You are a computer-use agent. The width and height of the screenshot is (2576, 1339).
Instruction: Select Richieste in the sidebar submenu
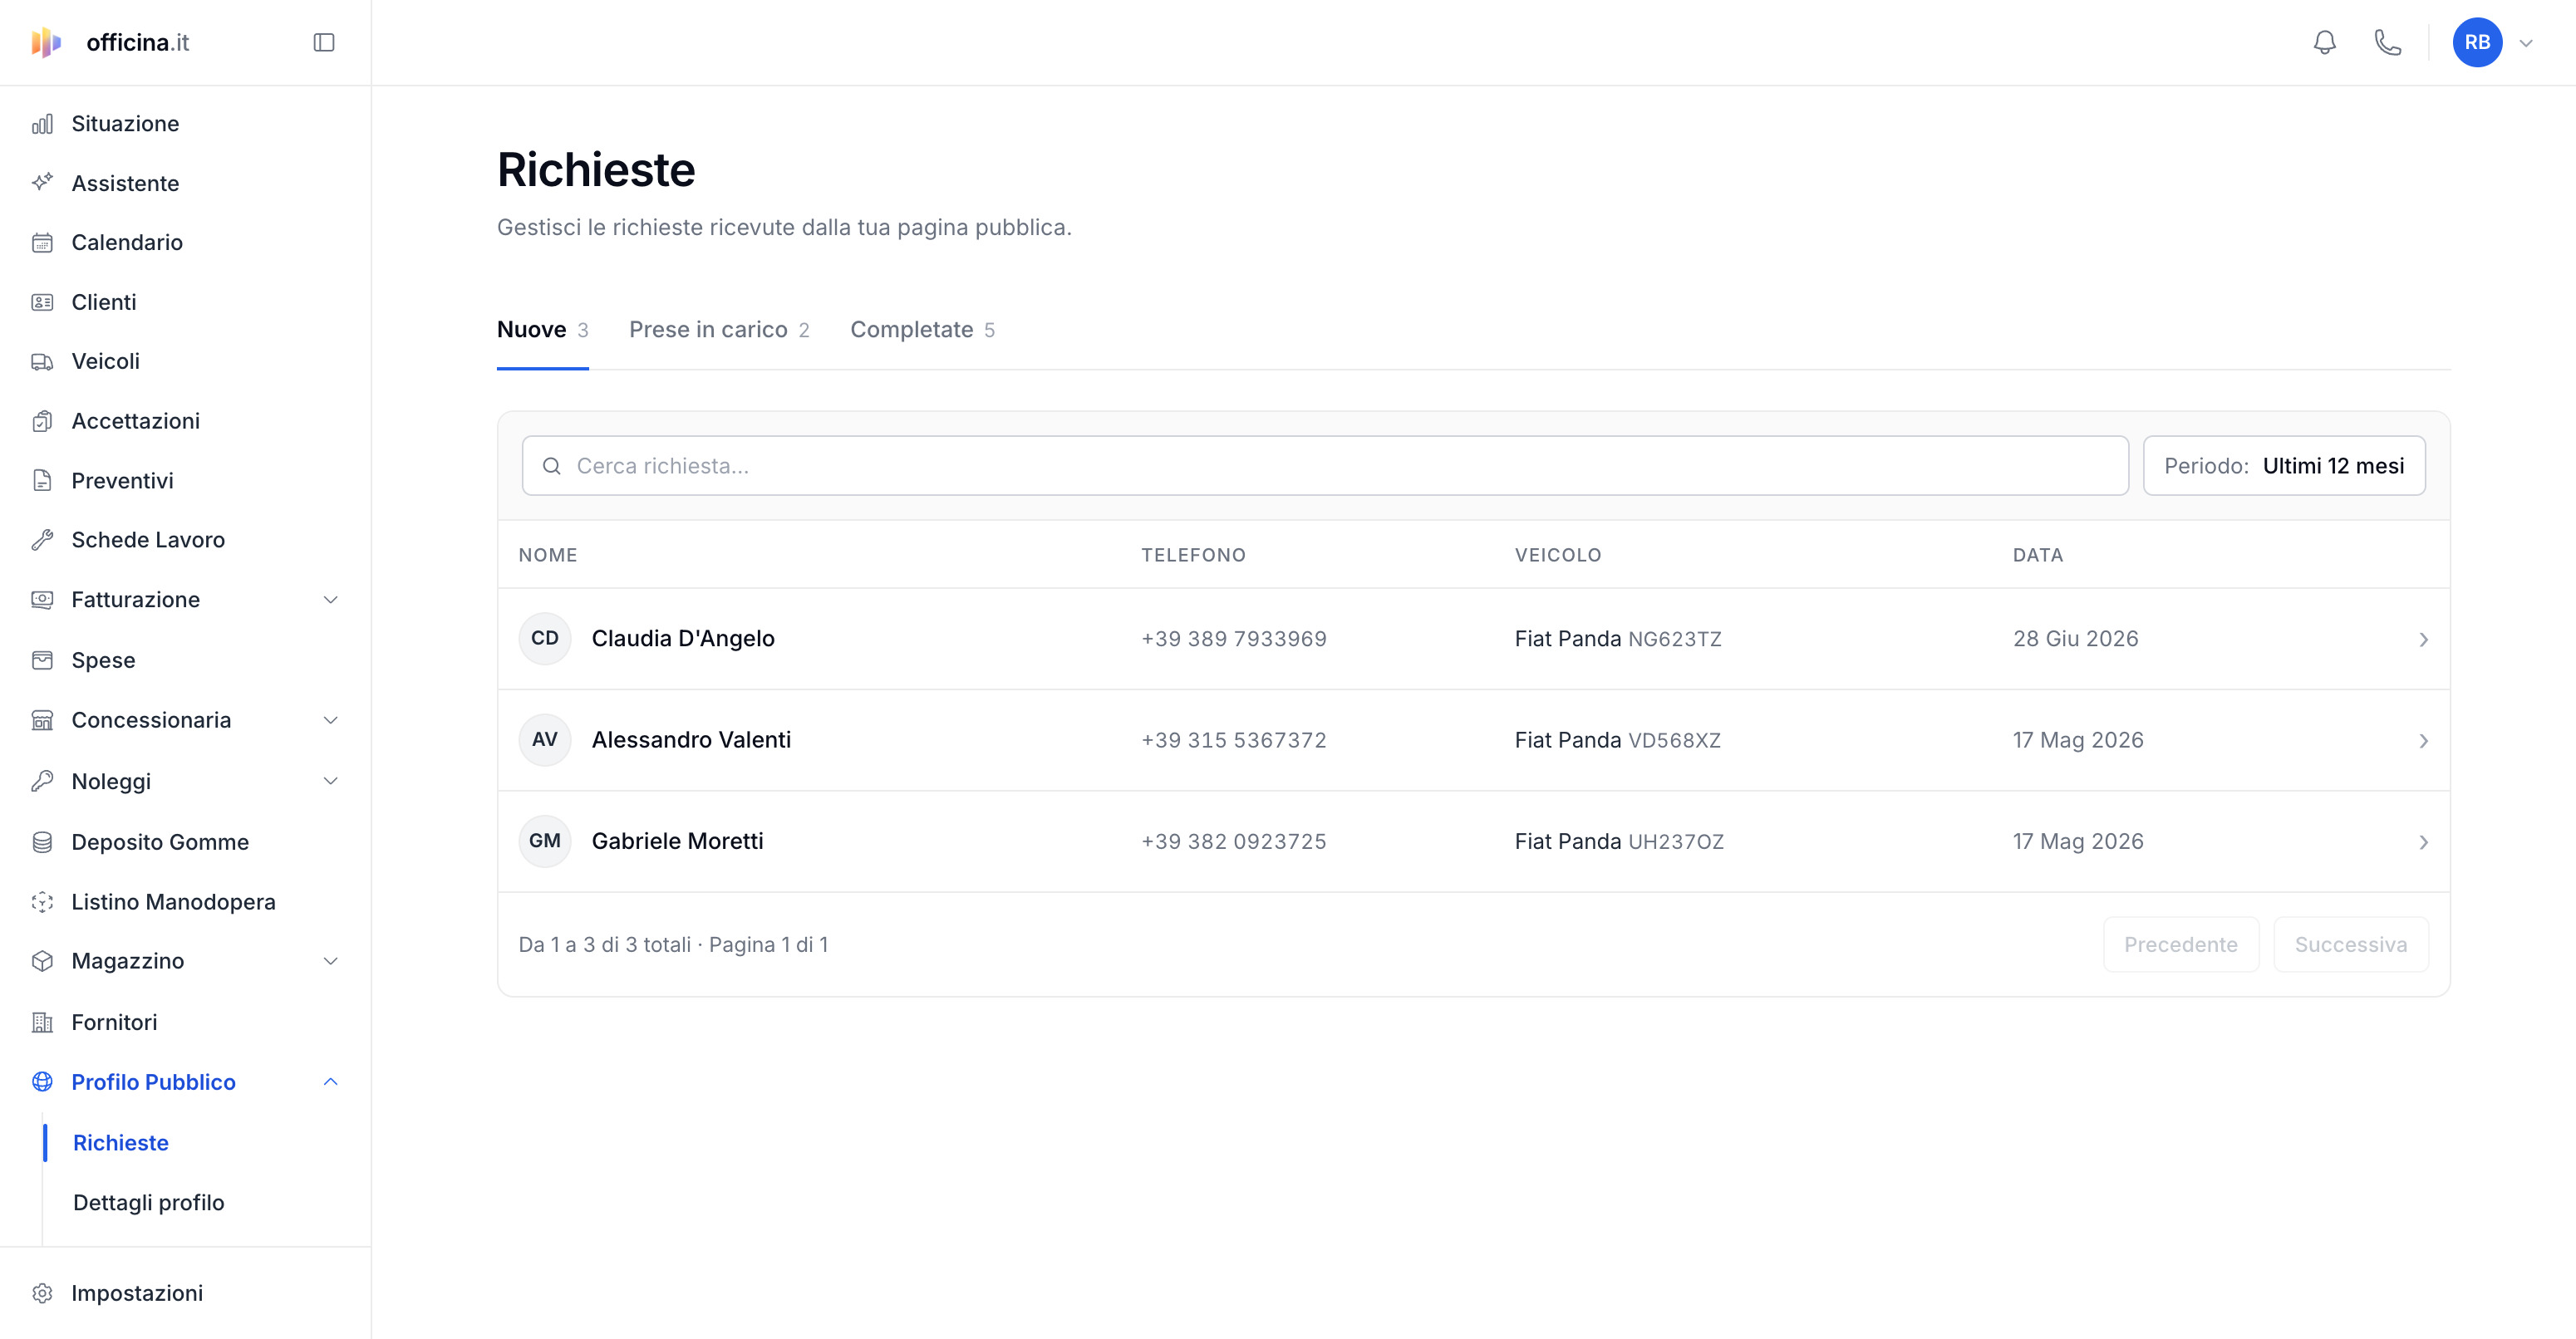121,1143
